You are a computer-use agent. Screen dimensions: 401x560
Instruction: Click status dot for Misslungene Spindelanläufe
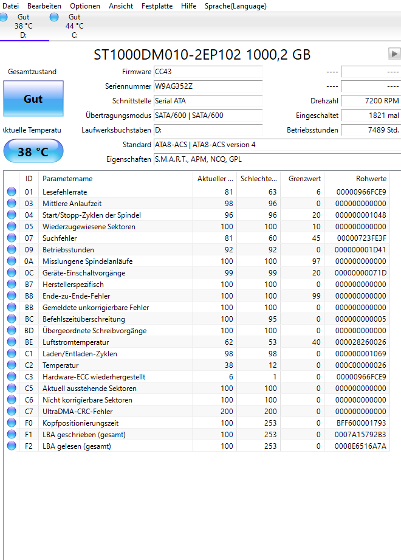pos(12,261)
